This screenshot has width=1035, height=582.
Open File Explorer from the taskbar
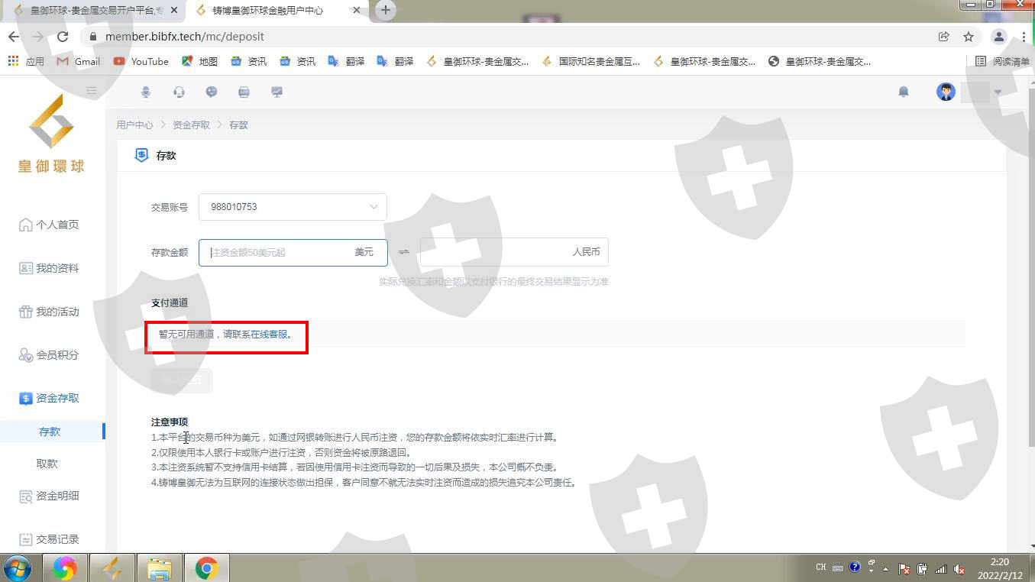pyautogui.click(x=159, y=568)
